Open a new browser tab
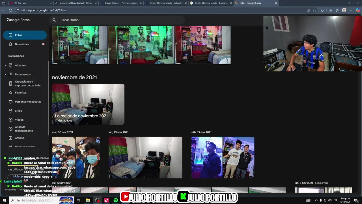362x204 pixels. tap(282, 3)
